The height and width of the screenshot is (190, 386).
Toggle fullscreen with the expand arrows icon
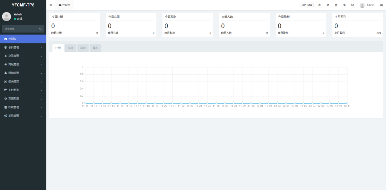pyautogui.click(x=352, y=5)
